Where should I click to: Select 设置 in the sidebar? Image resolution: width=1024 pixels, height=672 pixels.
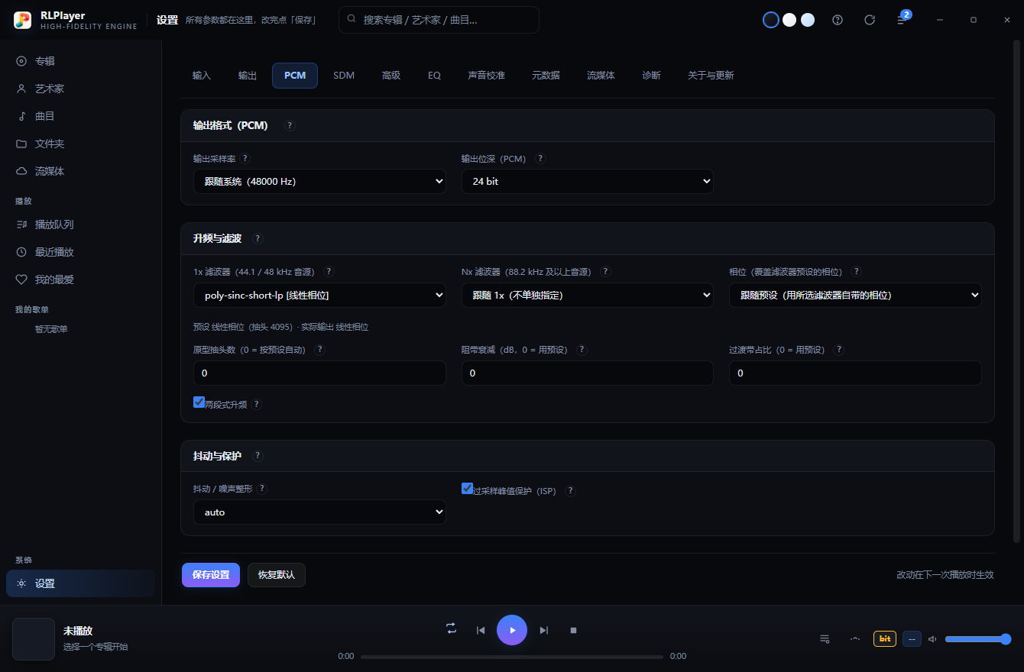80,583
